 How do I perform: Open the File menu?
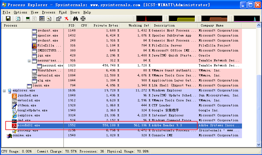coord(6,12)
